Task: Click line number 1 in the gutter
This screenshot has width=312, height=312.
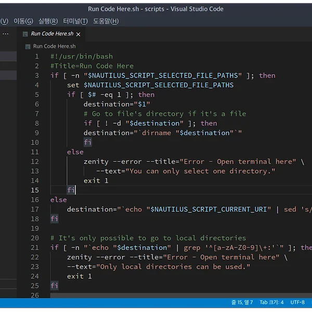Action: [37, 57]
